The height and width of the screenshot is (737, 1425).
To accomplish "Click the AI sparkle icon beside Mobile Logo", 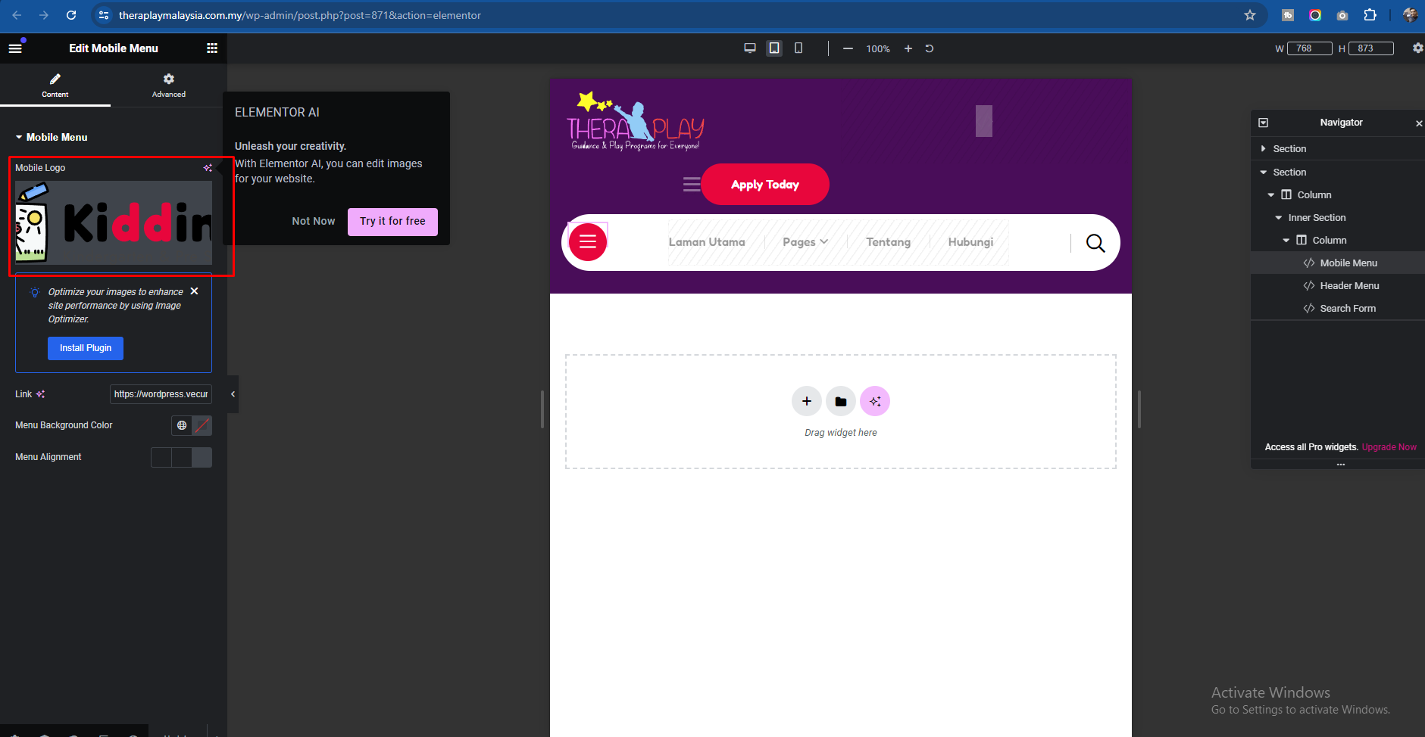I will 208,168.
